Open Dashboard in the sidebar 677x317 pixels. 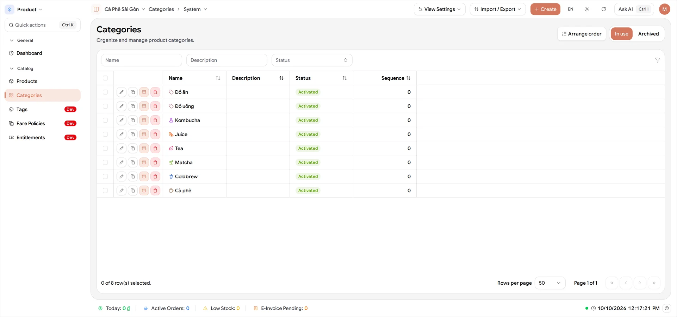(43, 53)
